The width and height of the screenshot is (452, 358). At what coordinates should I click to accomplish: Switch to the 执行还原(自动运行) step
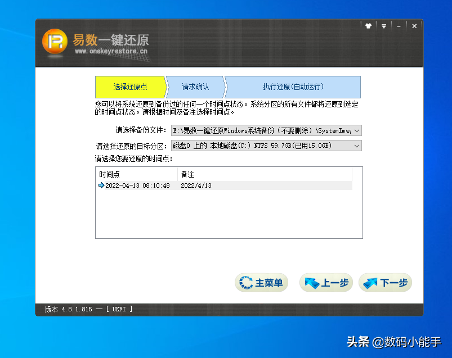click(293, 87)
